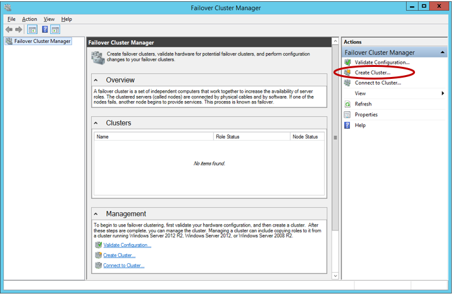Click the center pane vertical scrollbar thumb
The width and height of the screenshot is (453, 296).
click(335, 138)
